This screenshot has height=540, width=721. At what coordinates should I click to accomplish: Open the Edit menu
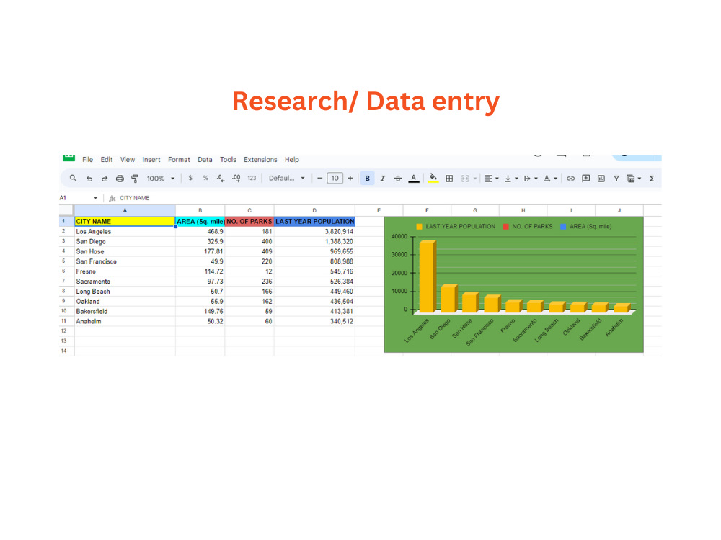[107, 159]
